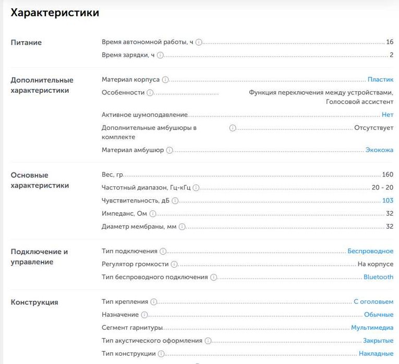Image resolution: width=399 pixels, height=364 pixels.
Task: Open the Экокожа material link
Action: coord(379,150)
